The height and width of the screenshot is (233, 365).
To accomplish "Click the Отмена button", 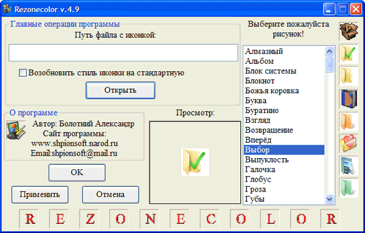I will [111, 195].
